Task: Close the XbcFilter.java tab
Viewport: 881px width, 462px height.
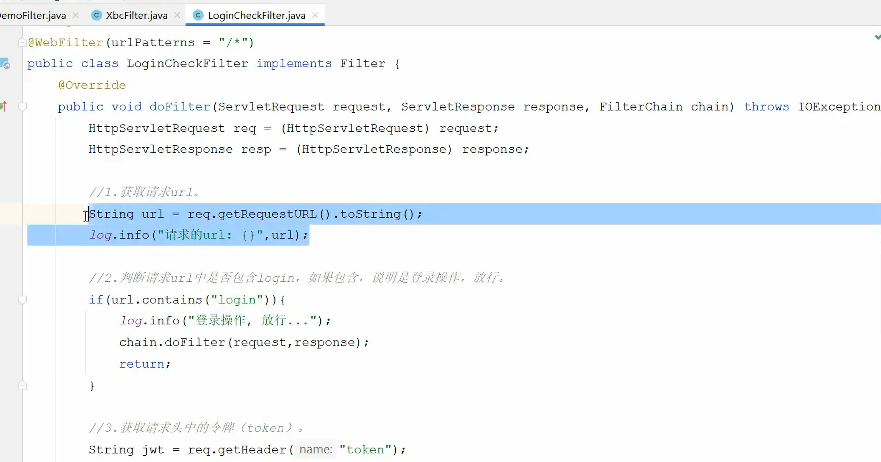Action: click(x=177, y=15)
